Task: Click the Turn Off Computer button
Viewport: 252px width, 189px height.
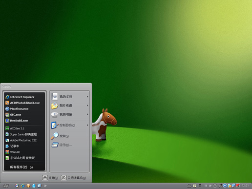Action: click(x=73, y=178)
